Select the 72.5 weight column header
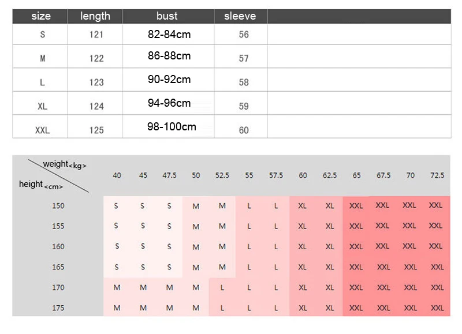 (x=437, y=175)
